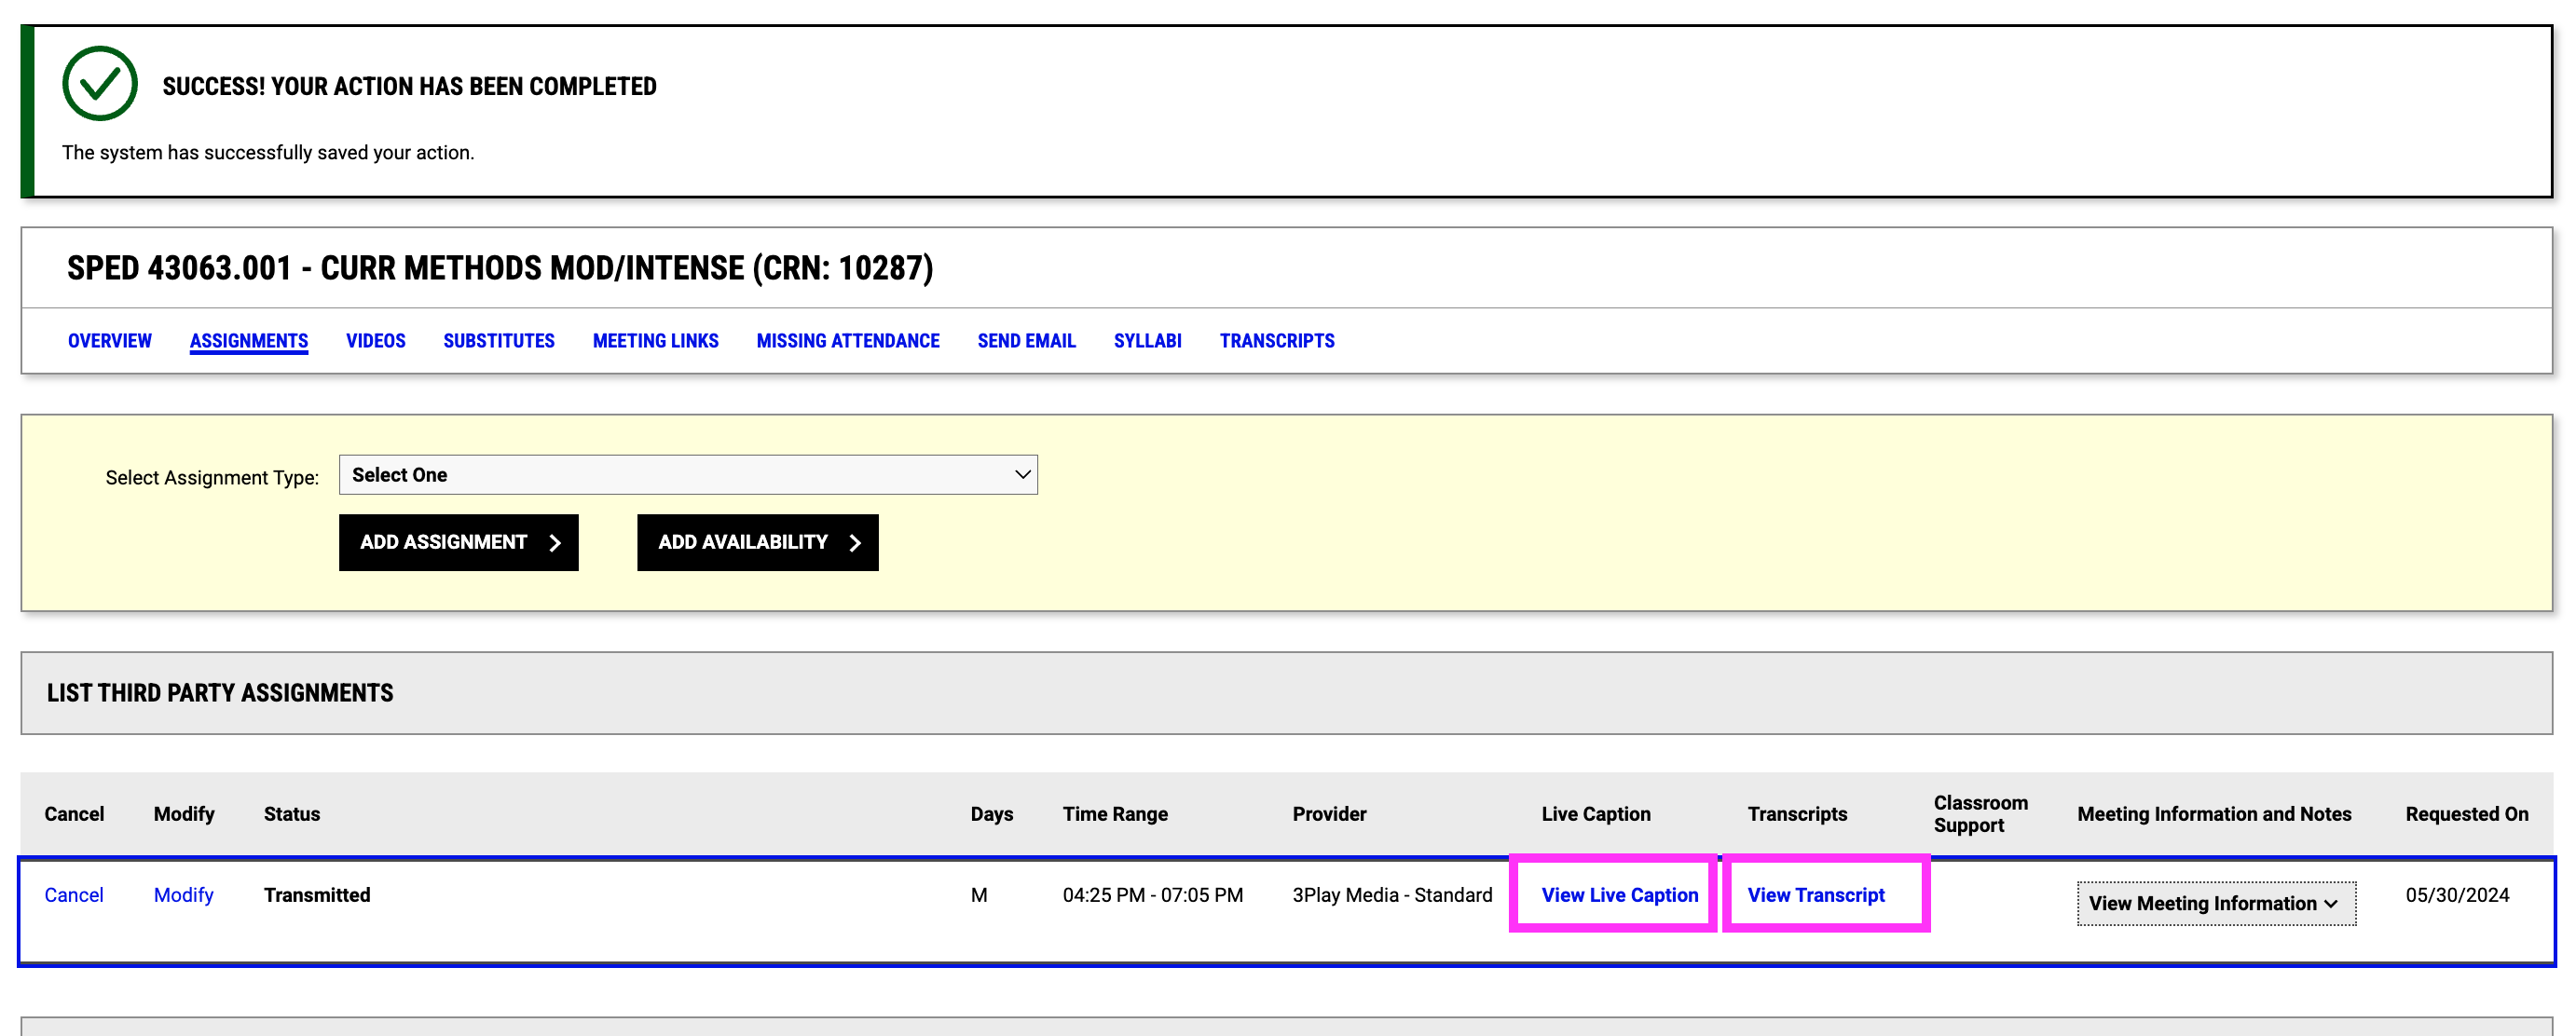This screenshot has height=1036, width=2576.
Task: Click the green success checkmark icon
Action: pos(100,84)
